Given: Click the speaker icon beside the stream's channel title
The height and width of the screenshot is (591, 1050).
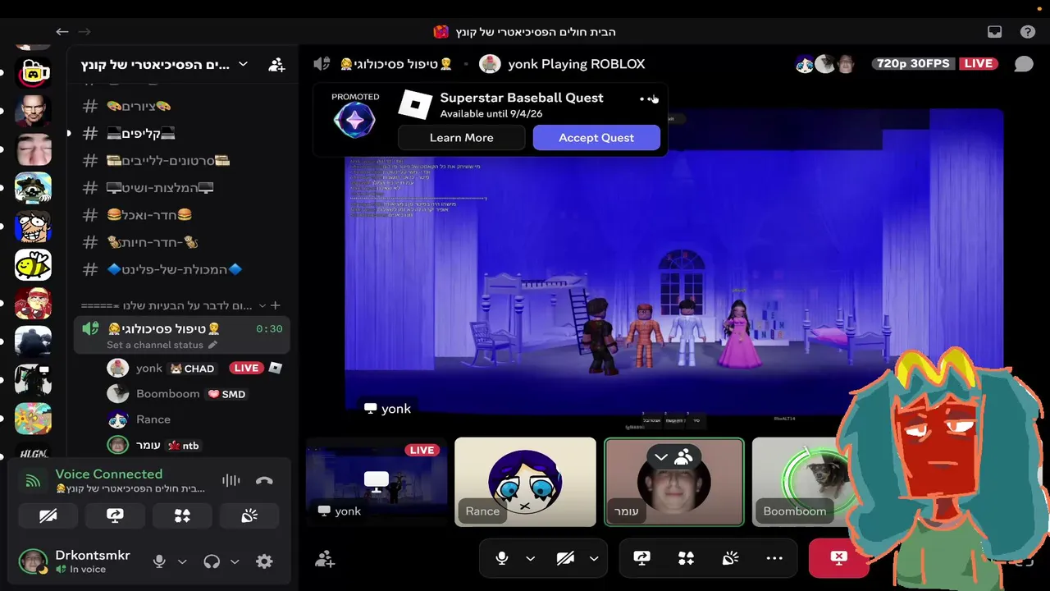Looking at the screenshot, I should 322,64.
